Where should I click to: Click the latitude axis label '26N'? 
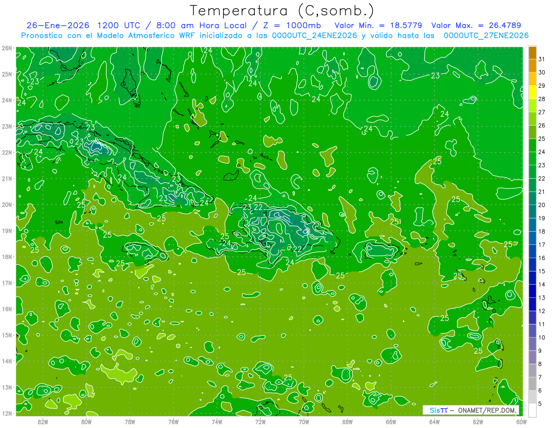click(x=6, y=48)
